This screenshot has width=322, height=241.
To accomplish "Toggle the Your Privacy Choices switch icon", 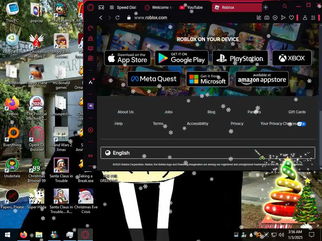I will click(302, 124).
